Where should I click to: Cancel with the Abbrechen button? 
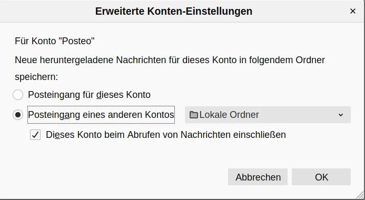pyautogui.click(x=258, y=177)
